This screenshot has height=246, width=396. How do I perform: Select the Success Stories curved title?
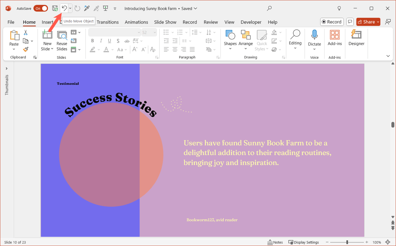click(x=110, y=104)
